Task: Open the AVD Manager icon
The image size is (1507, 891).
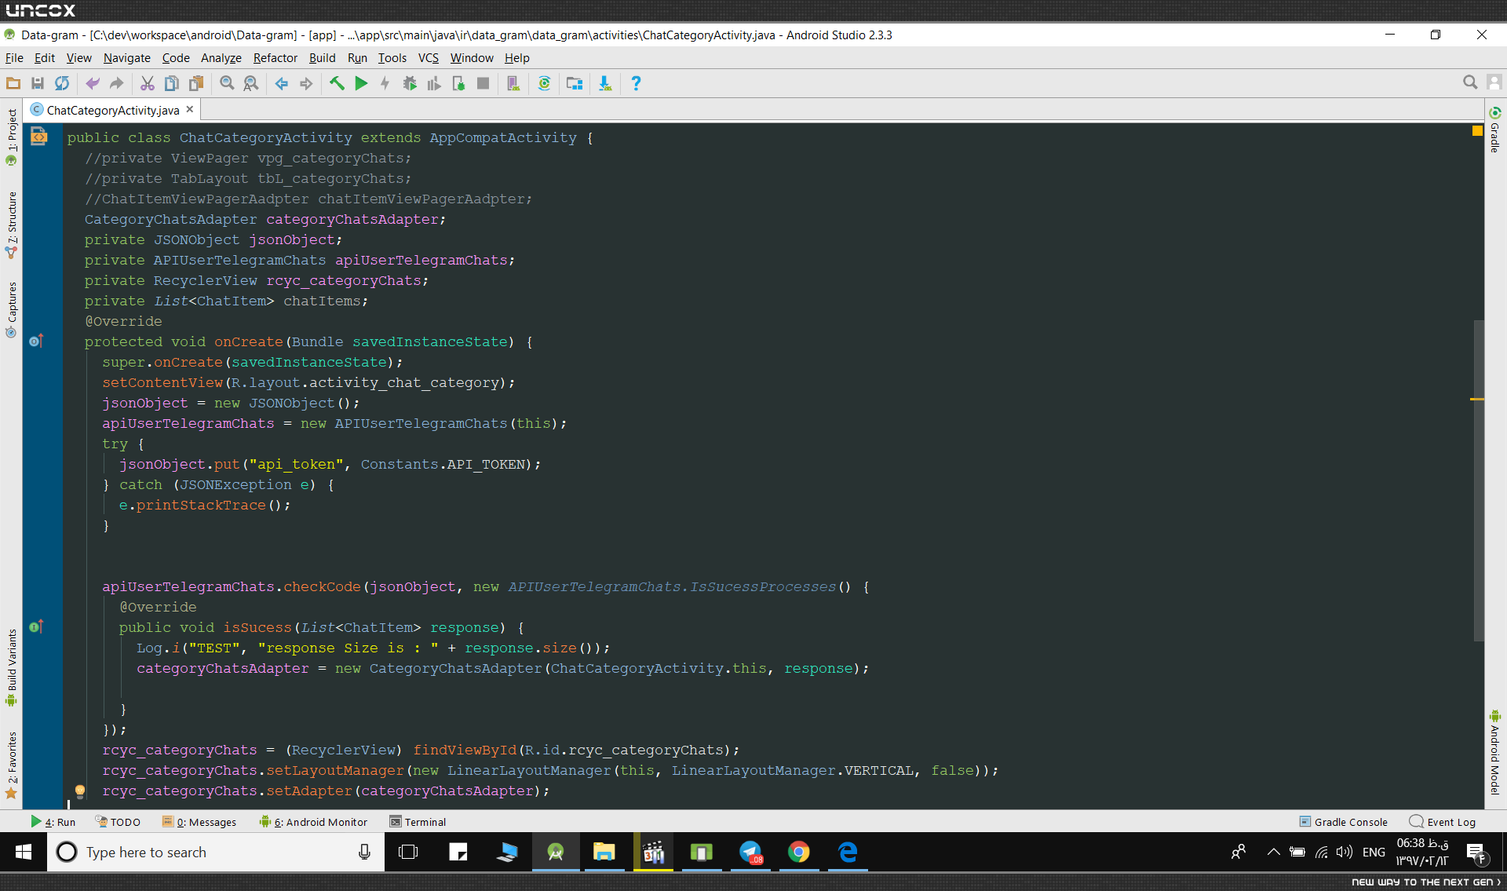Action: click(513, 83)
